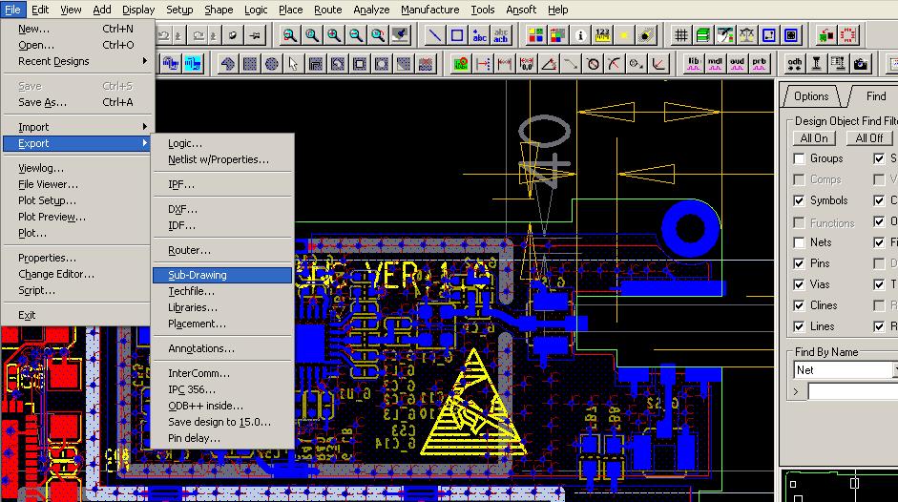The width and height of the screenshot is (898, 502).
Task: Toggle the grid display icon
Action: pyautogui.click(x=681, y=36)
